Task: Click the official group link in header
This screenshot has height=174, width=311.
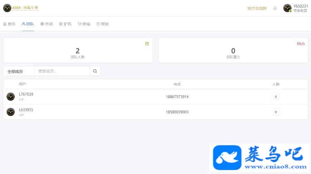Action: pyautogui.click(x=257, y=8)
